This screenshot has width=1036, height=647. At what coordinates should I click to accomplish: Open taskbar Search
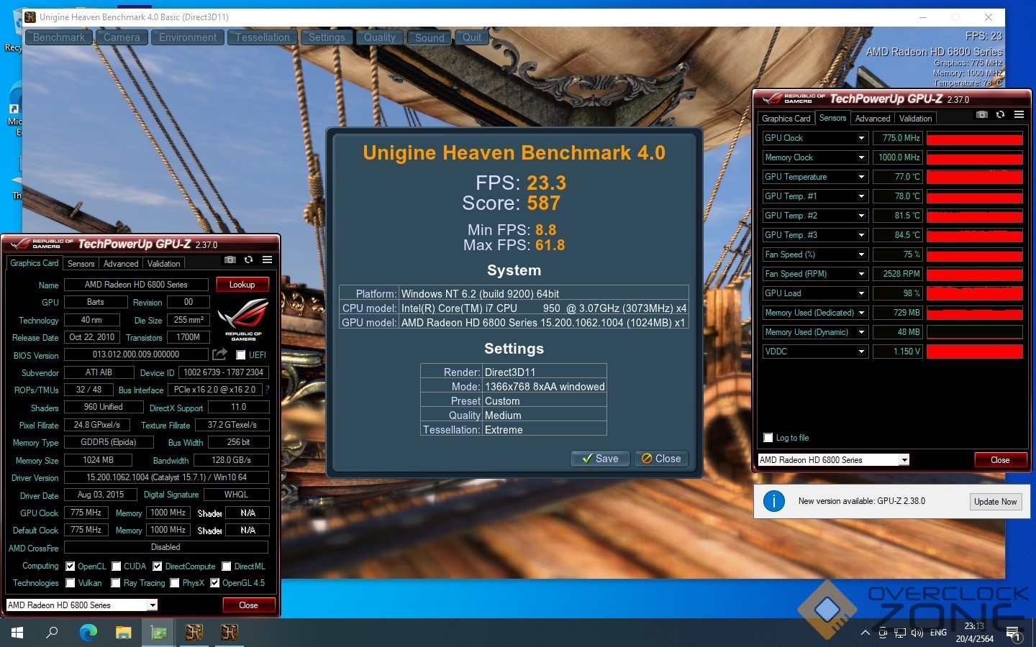[52, 633]
